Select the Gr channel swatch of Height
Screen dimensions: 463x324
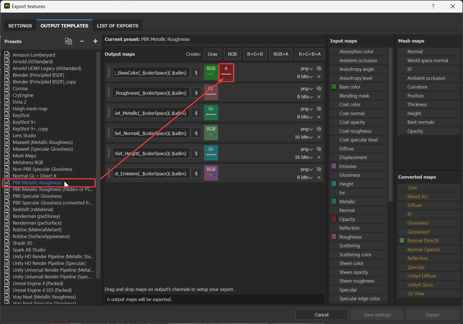211,153
